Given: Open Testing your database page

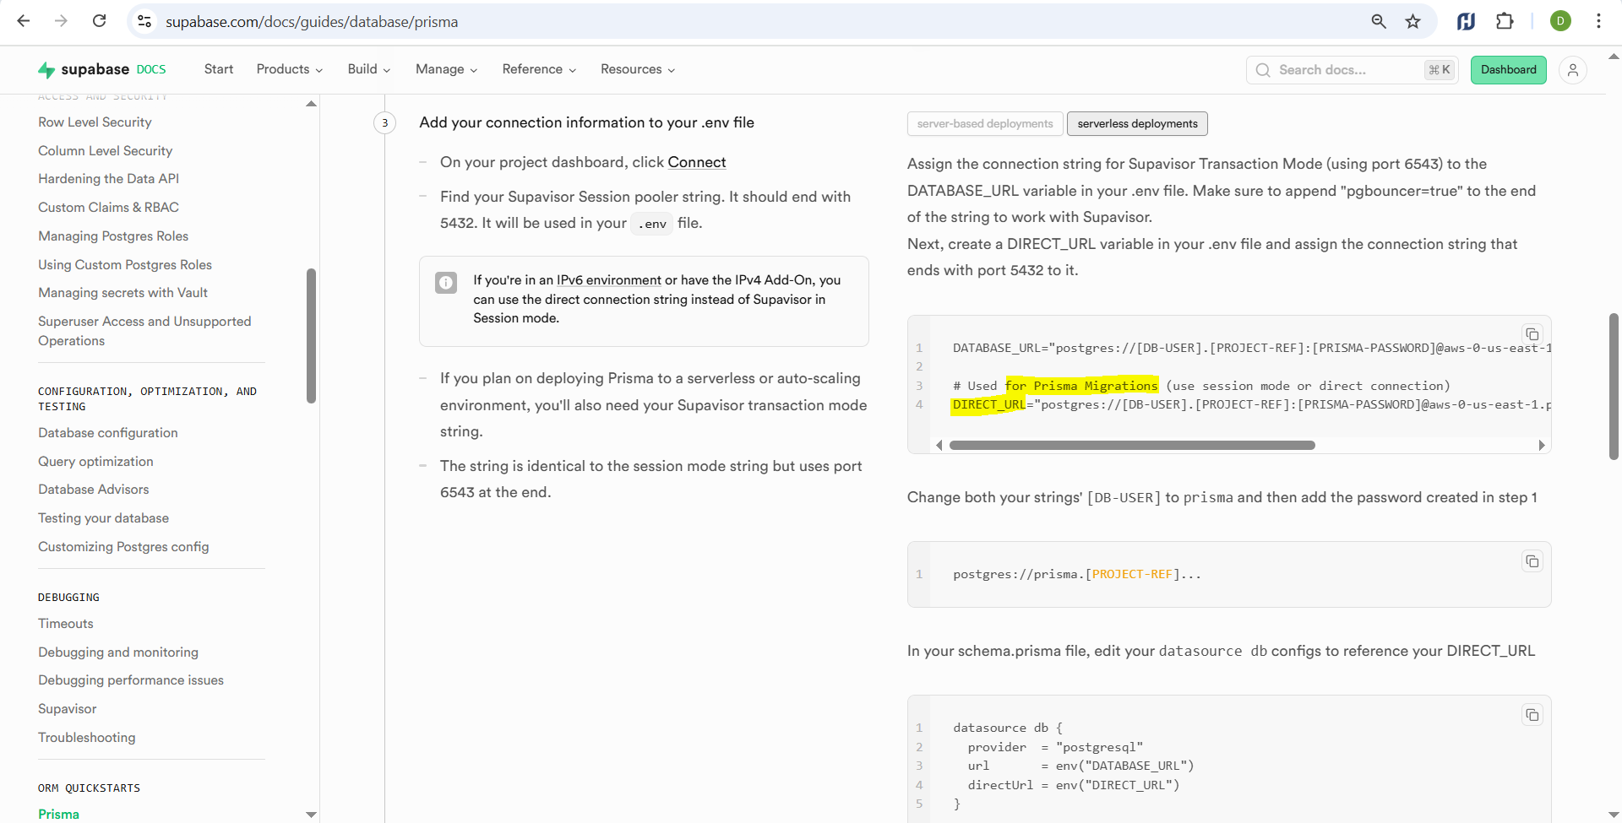Looking at the screenshot, I should tap(103, 518).
